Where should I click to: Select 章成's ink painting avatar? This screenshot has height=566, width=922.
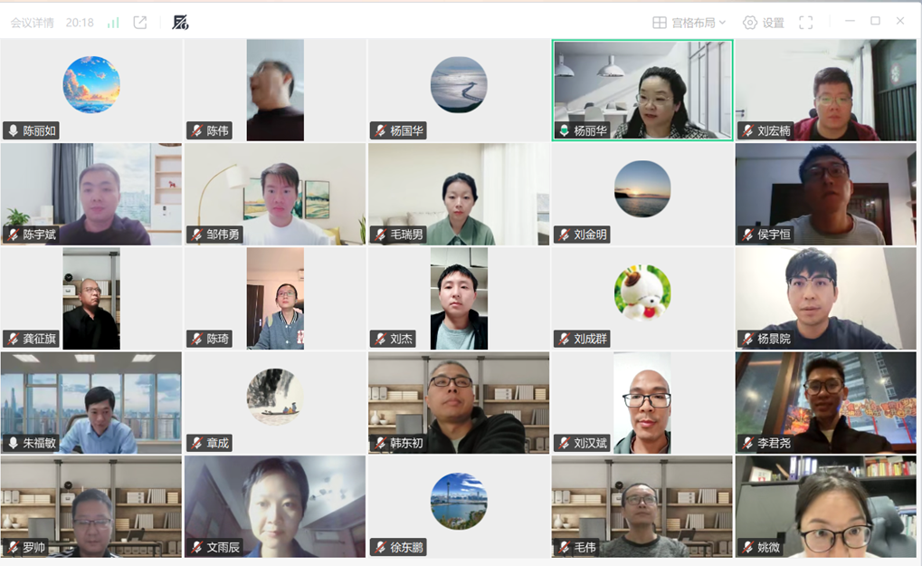click(x=275, y=397)
